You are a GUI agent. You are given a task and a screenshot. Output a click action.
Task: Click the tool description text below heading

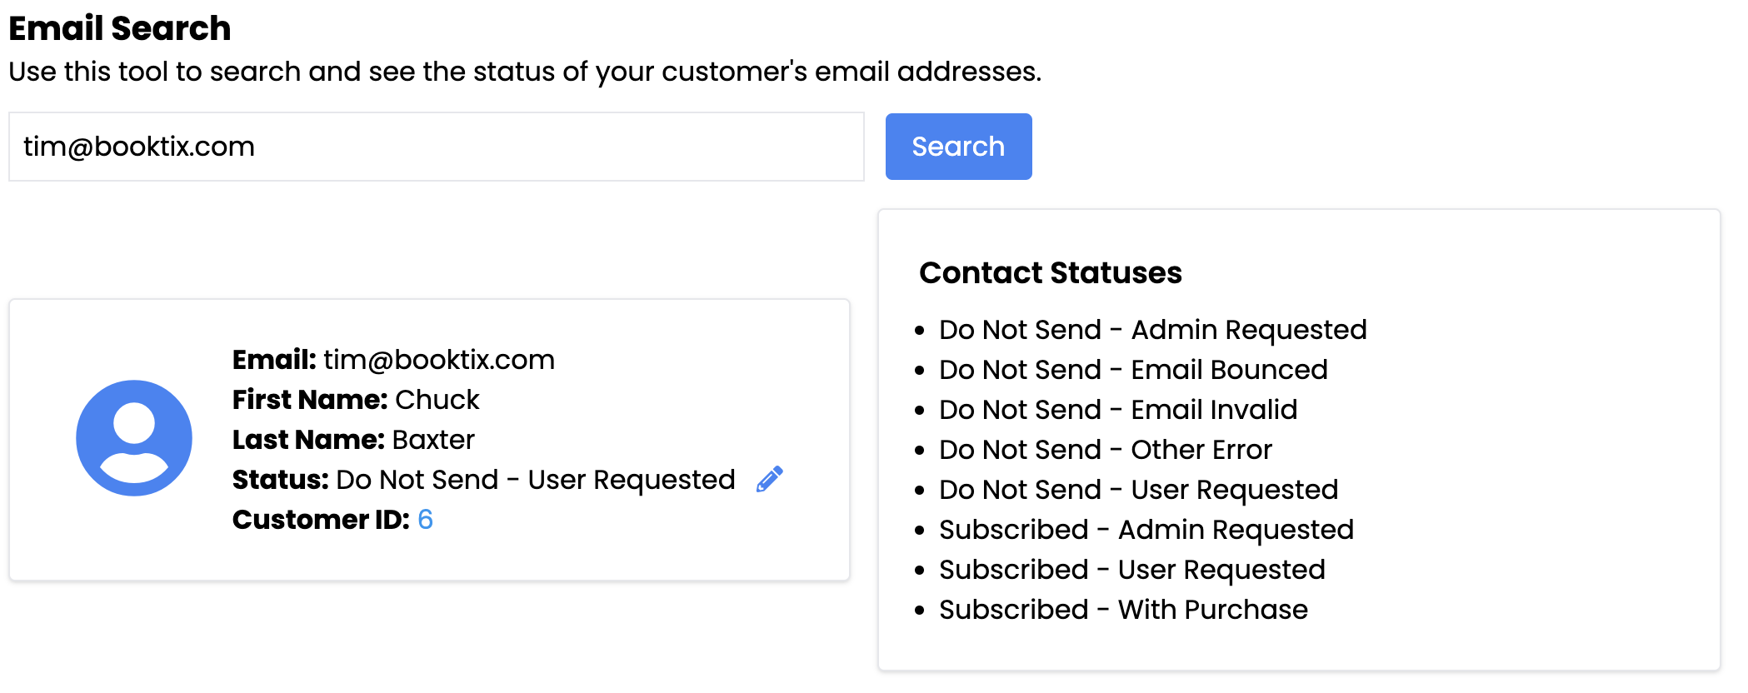525,72
